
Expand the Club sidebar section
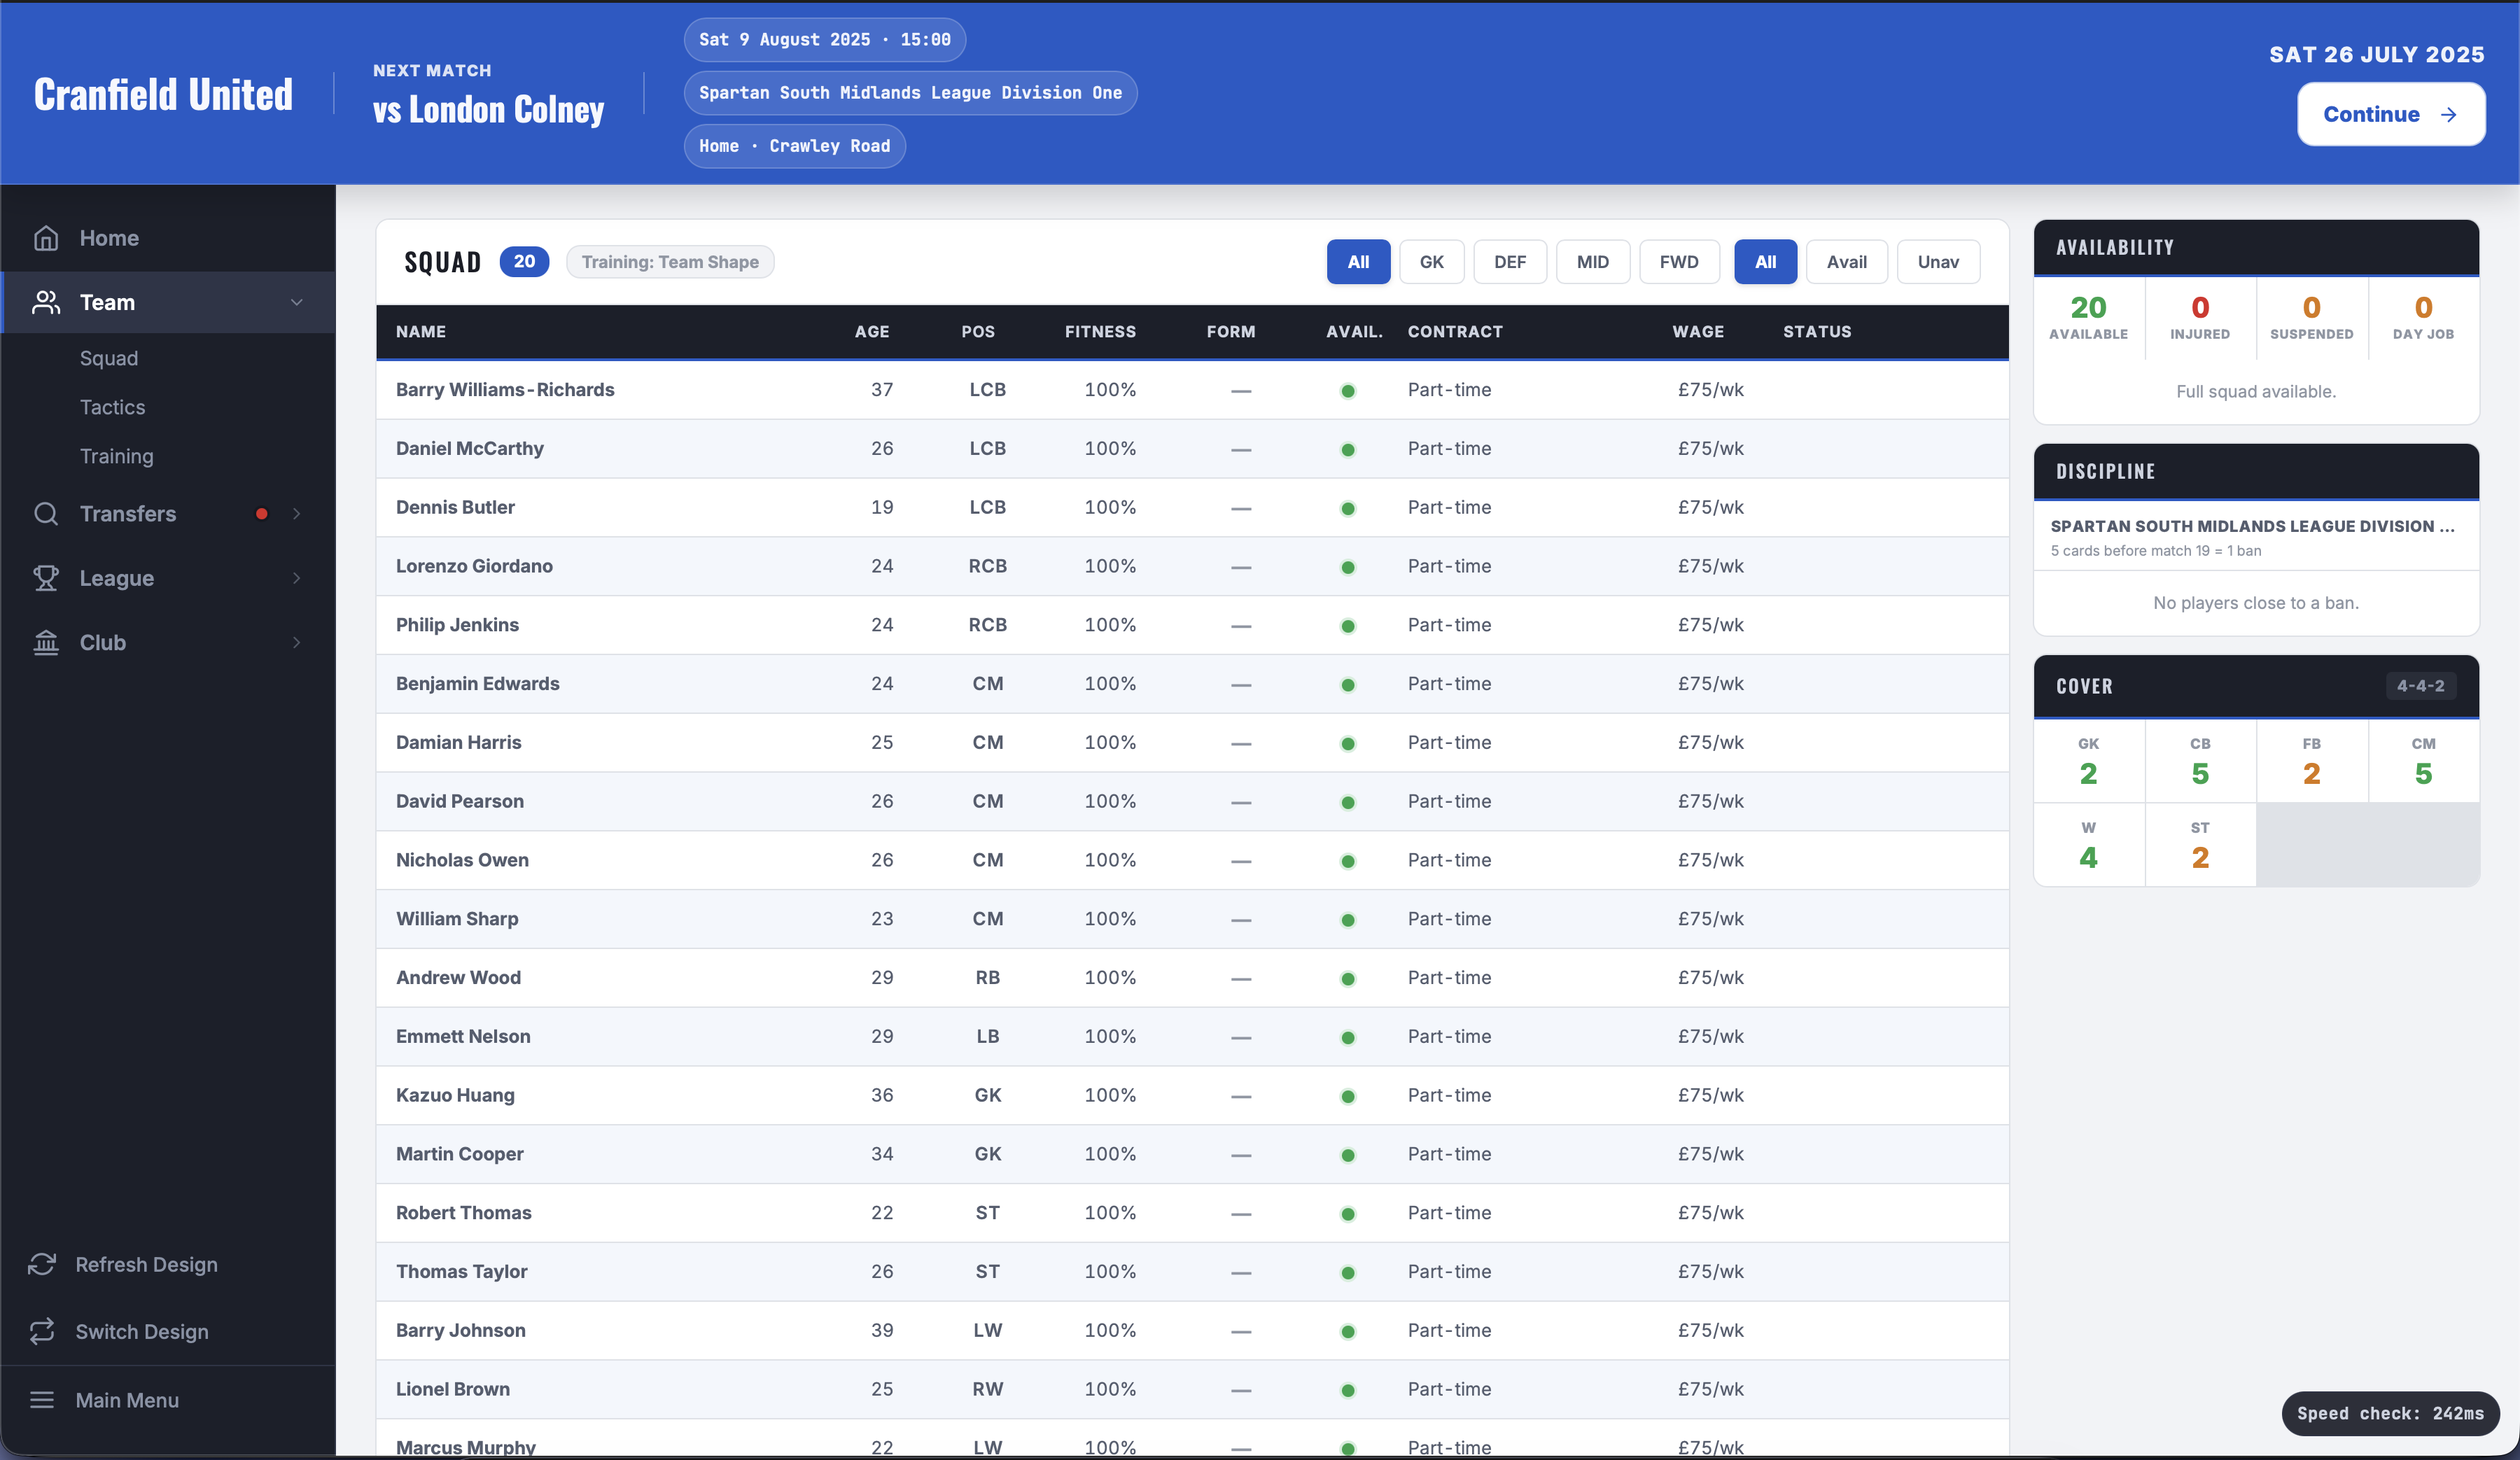[x=296, y=642]
